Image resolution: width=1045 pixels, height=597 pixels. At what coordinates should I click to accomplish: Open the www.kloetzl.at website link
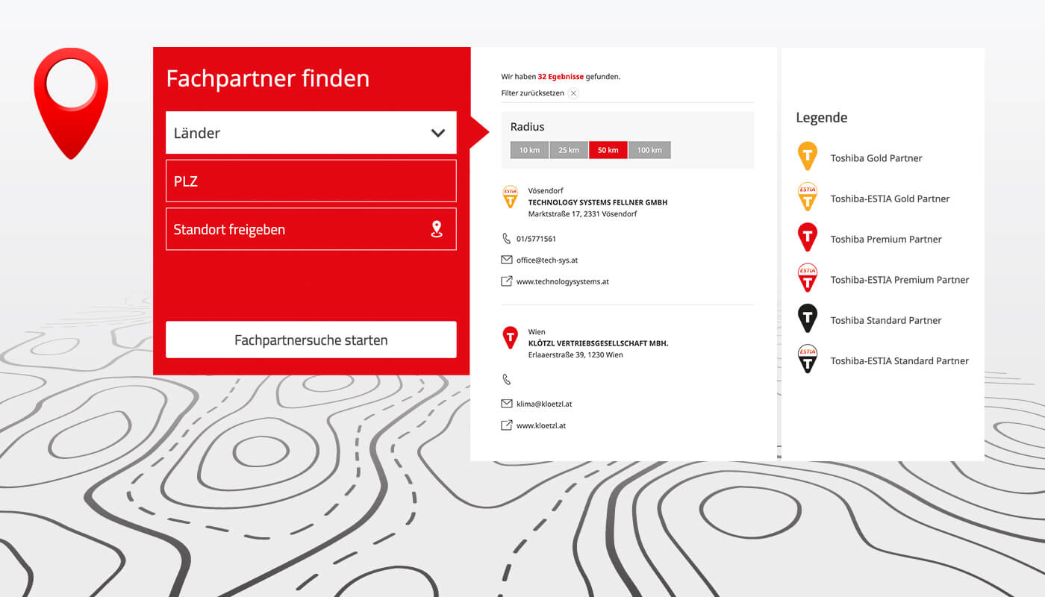pos(540,425)
